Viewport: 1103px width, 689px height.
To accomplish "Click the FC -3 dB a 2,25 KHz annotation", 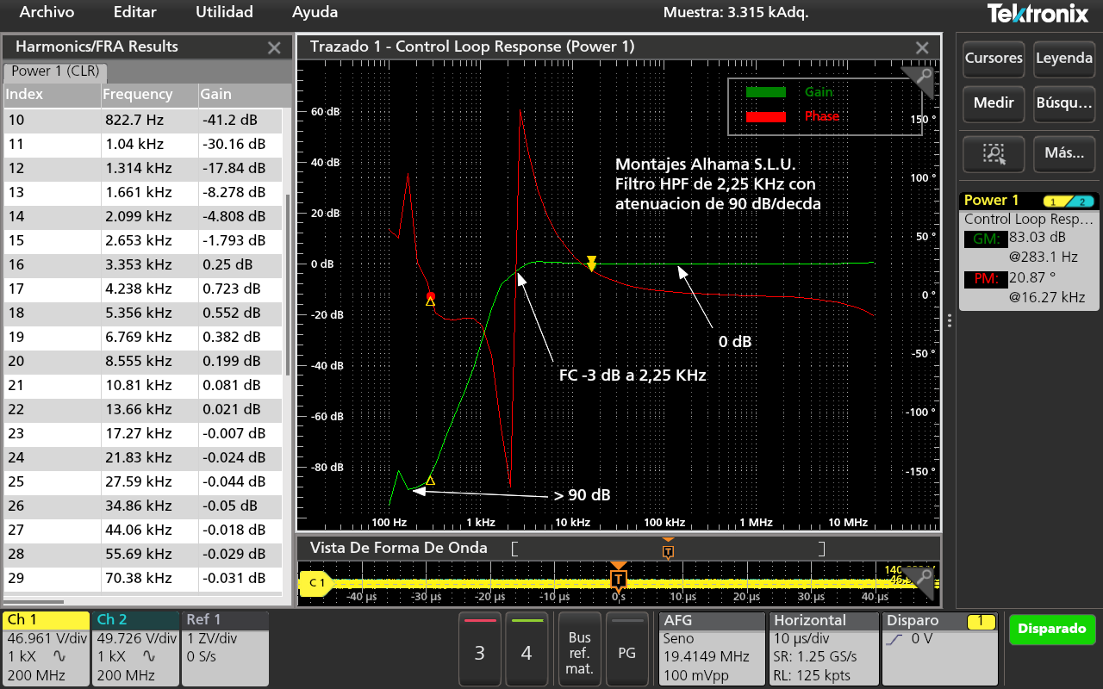I will pos(633,376).
